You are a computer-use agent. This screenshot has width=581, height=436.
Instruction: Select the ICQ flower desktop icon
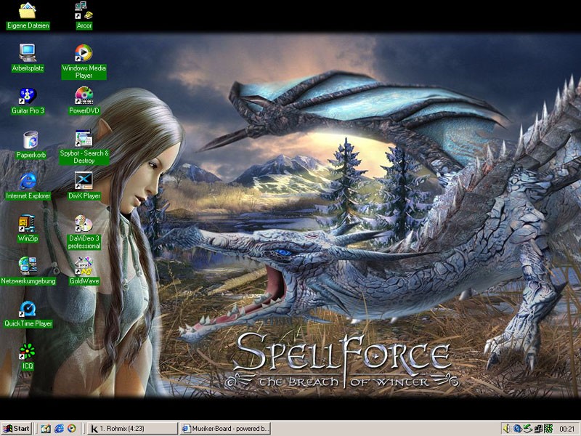(x=28, y=352)
